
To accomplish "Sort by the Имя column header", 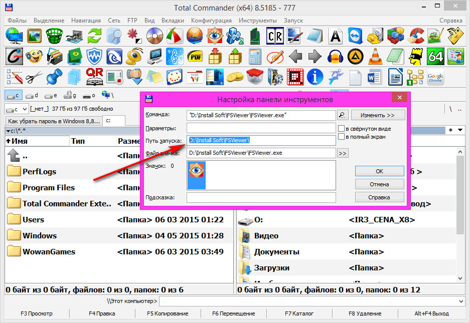I will 38,141.
